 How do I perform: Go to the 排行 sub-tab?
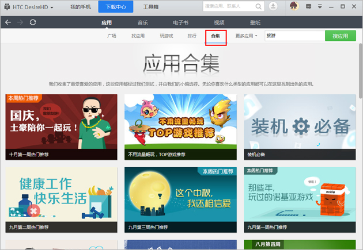(192, 36)
